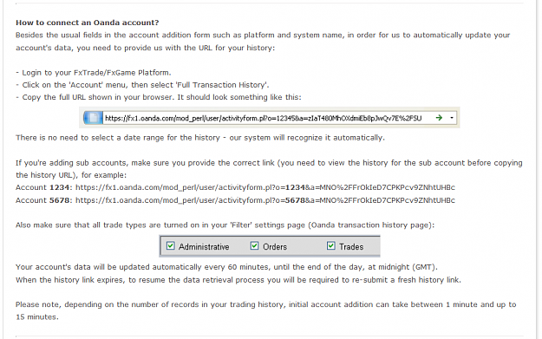Select the Account 5678 example URL
The height and width of the screenshot is (339, 542).
pyautogui.click(x=265, y=200)
